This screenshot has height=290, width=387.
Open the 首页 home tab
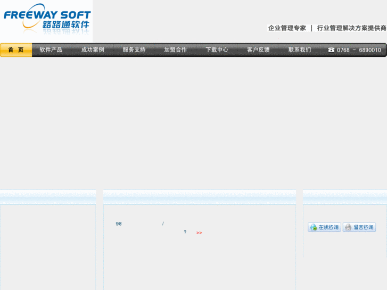(x=16, y=50)
